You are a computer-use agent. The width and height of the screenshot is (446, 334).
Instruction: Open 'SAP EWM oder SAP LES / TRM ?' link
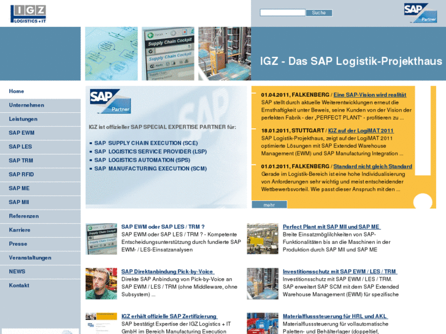[x=163, y=227]
